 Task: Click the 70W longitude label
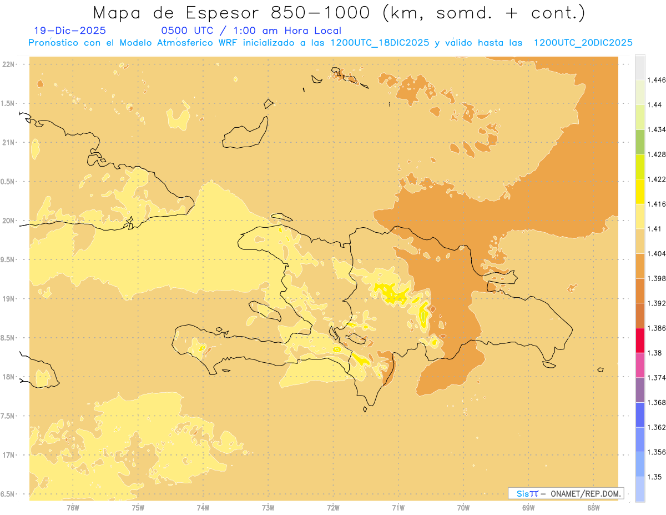click(x=463, y=507)
